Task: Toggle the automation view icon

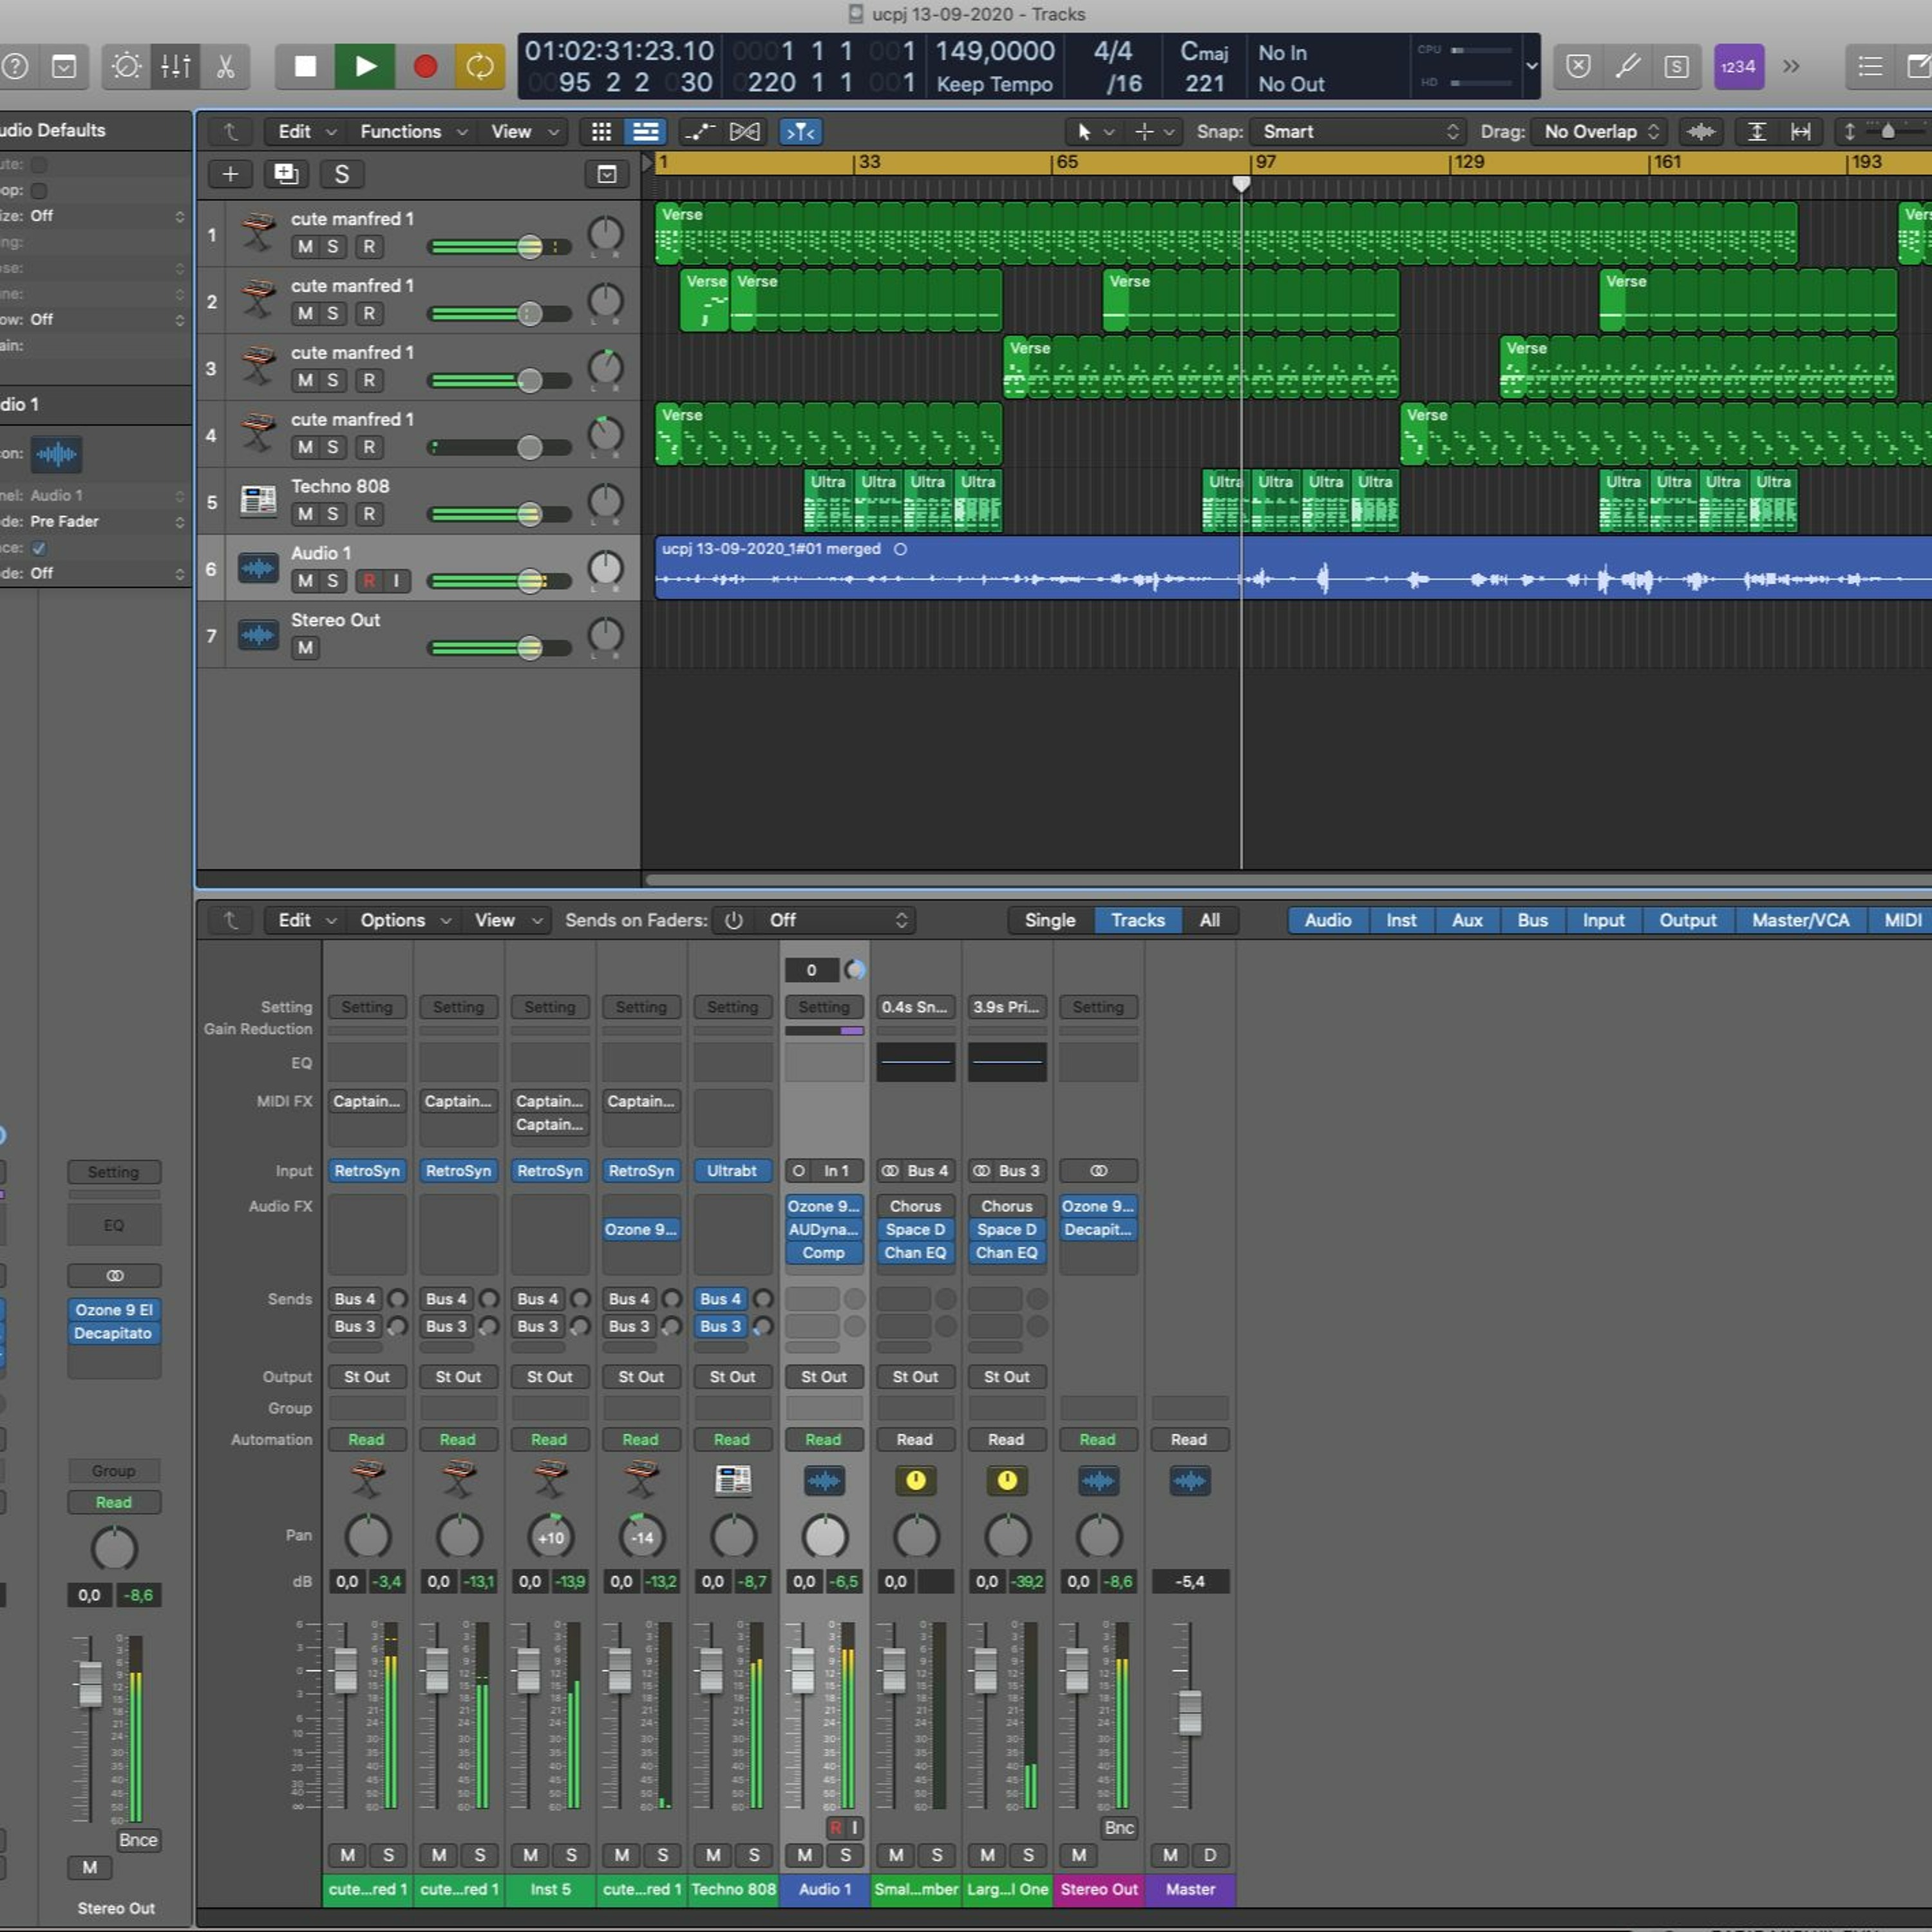Action: coord(699,131)
